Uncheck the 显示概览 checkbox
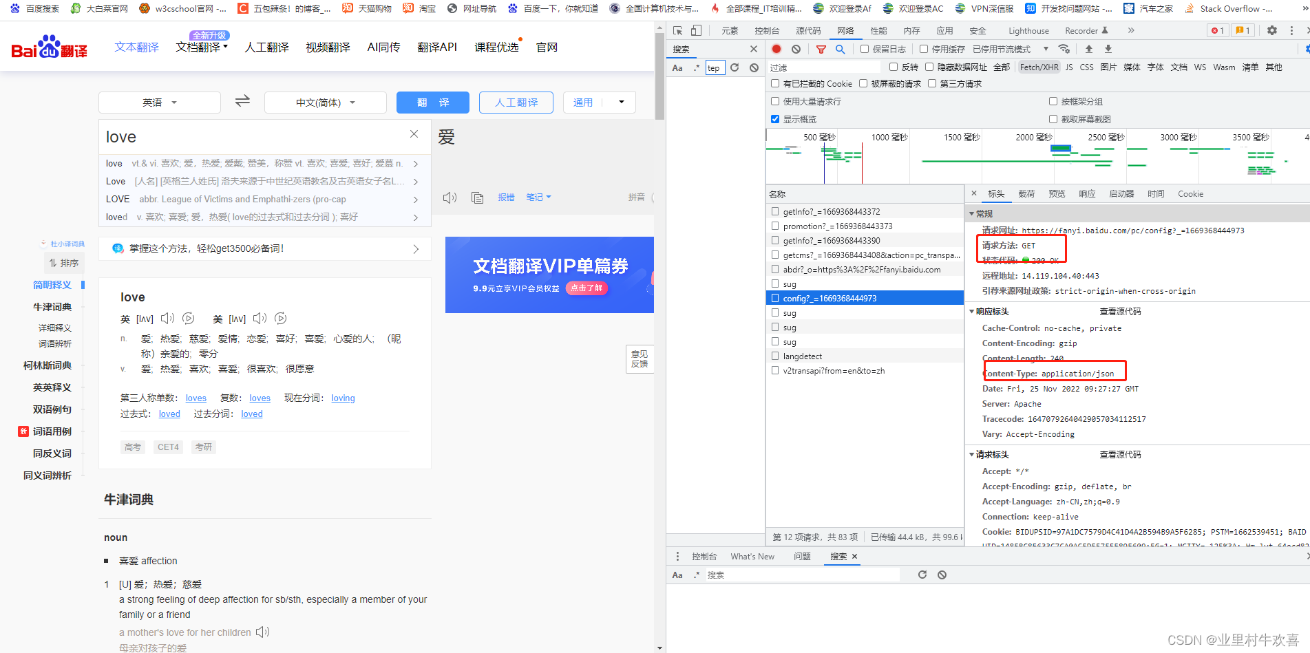This screenshot has height=653, width=1310. pos(775,119)
